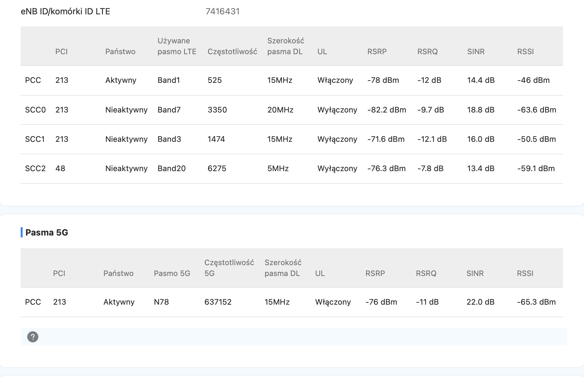Click the LTE 'Częstotliwość' column header
584x377 pixels.
tap(232, 52)
